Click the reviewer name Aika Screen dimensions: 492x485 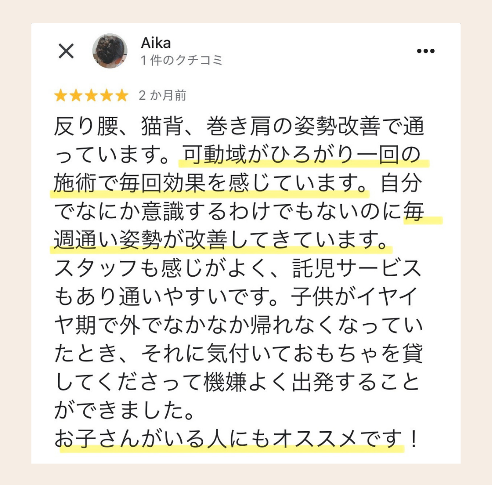click(156, 43)
